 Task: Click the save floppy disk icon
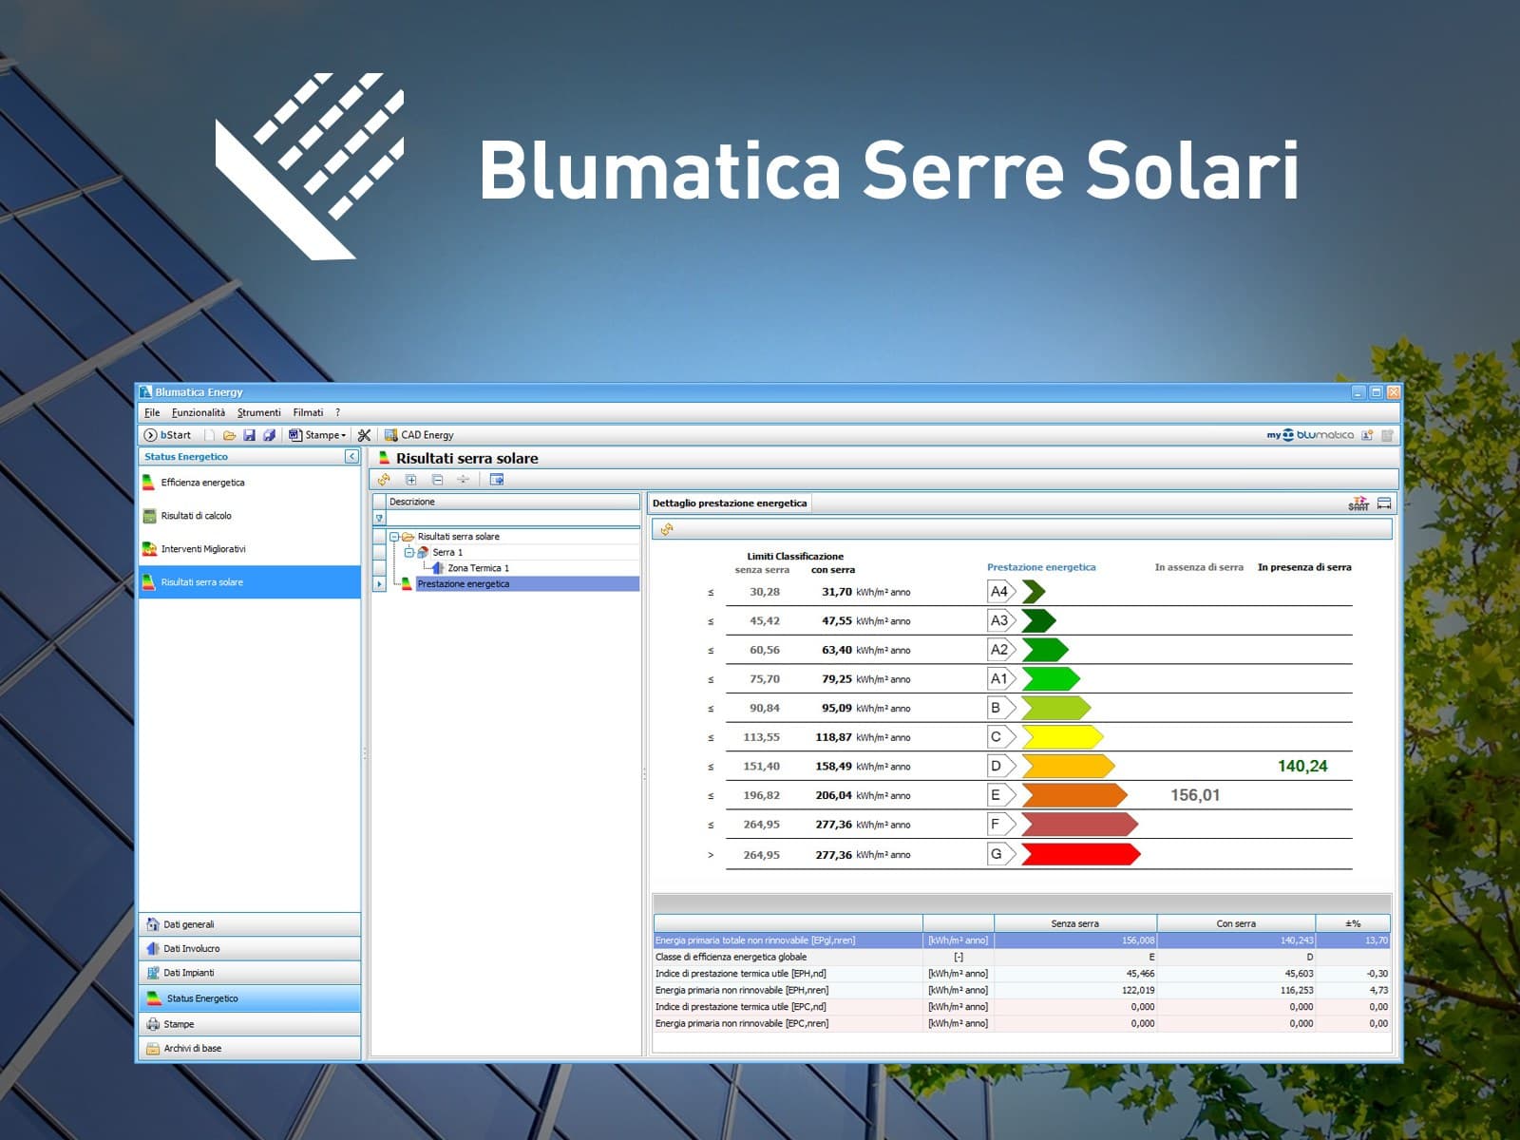[x=249, y=435]
